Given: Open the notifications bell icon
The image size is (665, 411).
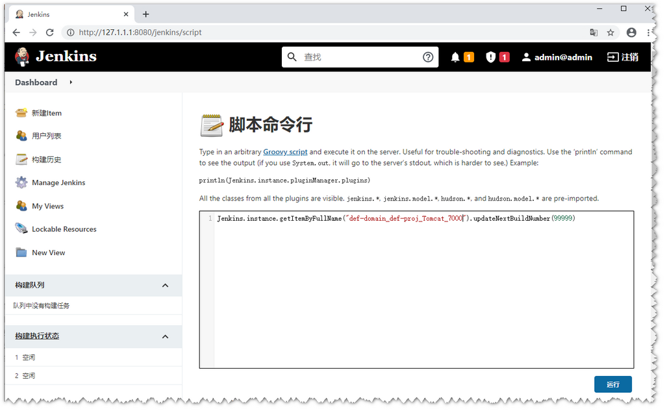Looking at the screenshot, I should [x=455, y=57].
